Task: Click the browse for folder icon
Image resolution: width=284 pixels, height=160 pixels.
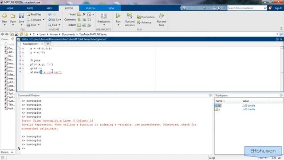Action: click(16, 34)
